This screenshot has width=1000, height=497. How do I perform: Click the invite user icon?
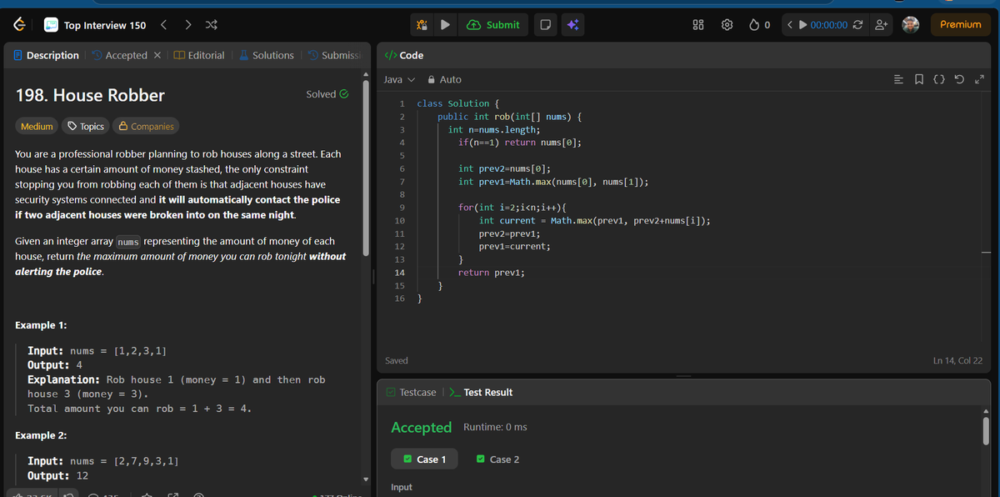click(x=880, y=25)
